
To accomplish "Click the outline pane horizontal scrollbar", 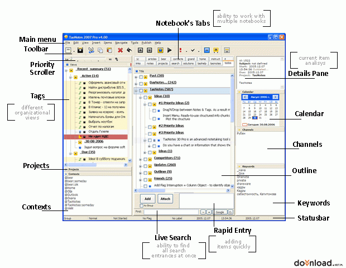I will click(x=181, y=190).
